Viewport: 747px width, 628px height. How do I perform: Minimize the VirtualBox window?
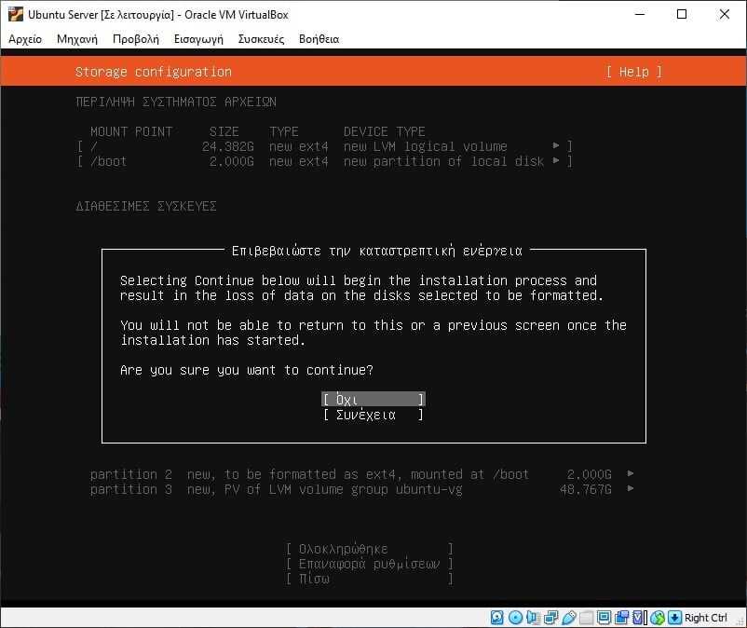click(640, 14)
